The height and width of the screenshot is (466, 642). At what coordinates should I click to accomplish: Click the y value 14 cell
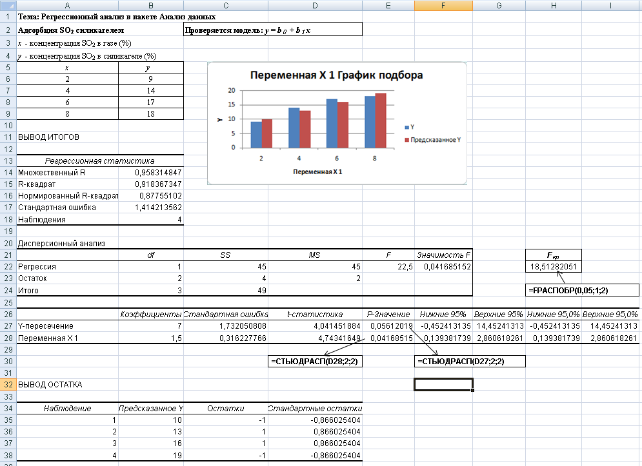(151, 91)
